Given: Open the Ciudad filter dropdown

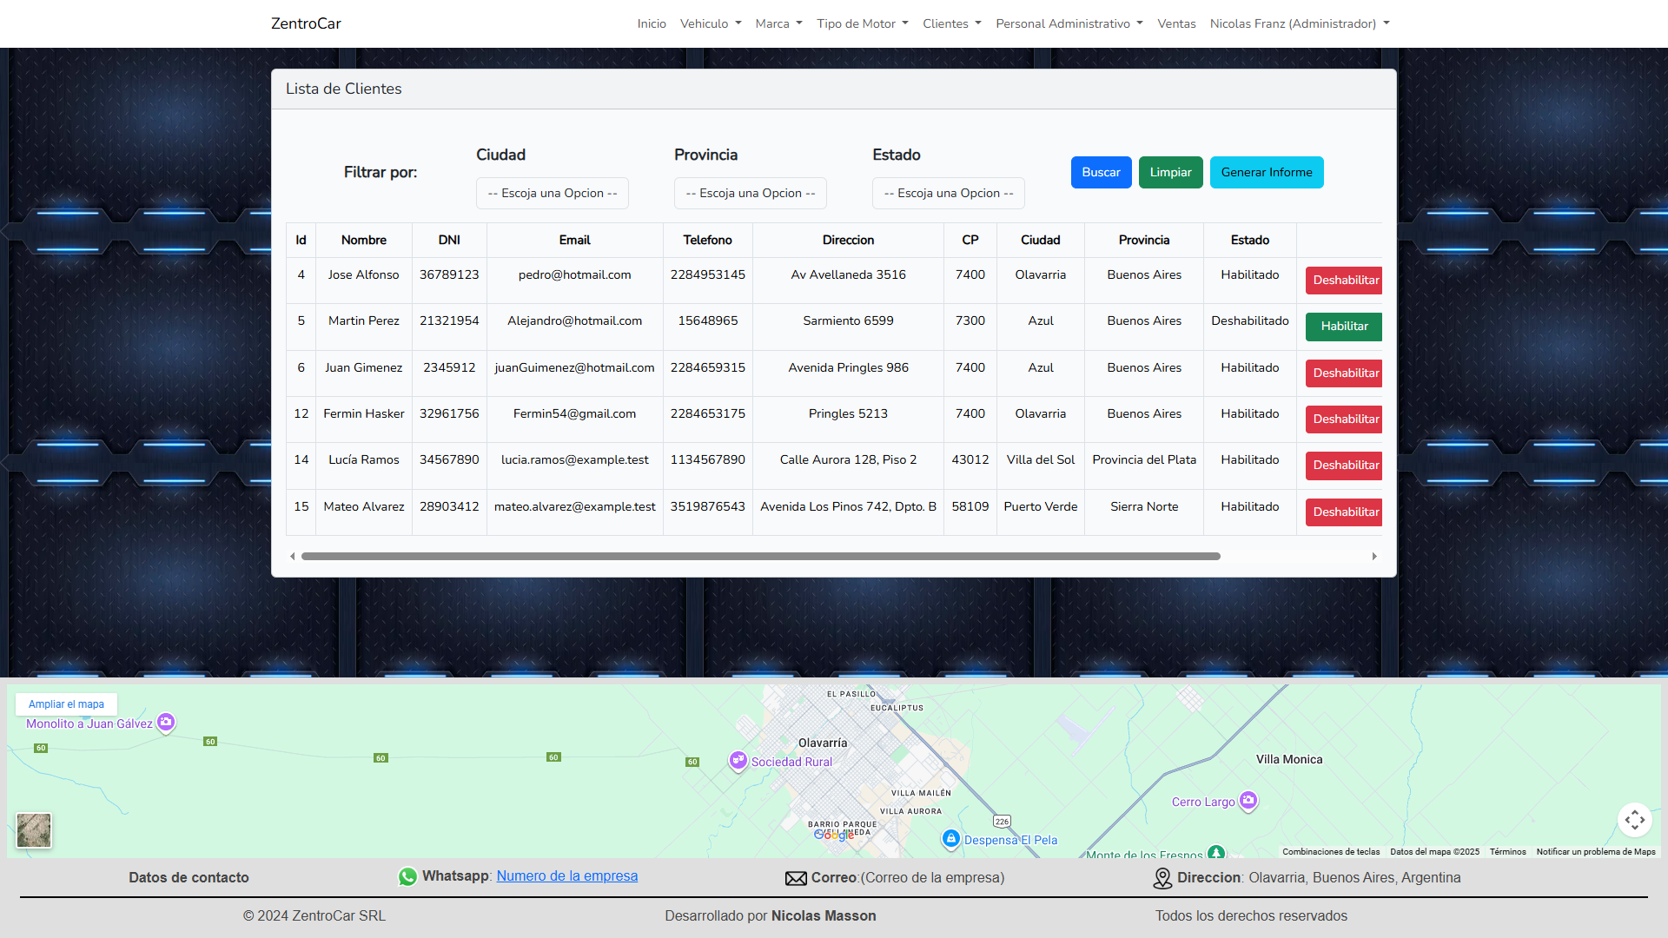Looking at the screenshot, I should [x=553, y=194].
